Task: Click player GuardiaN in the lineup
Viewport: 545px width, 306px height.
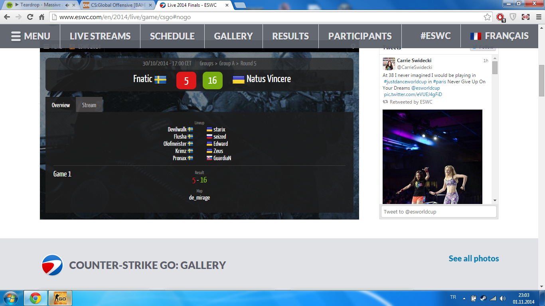Action: [x=222, y=158]
